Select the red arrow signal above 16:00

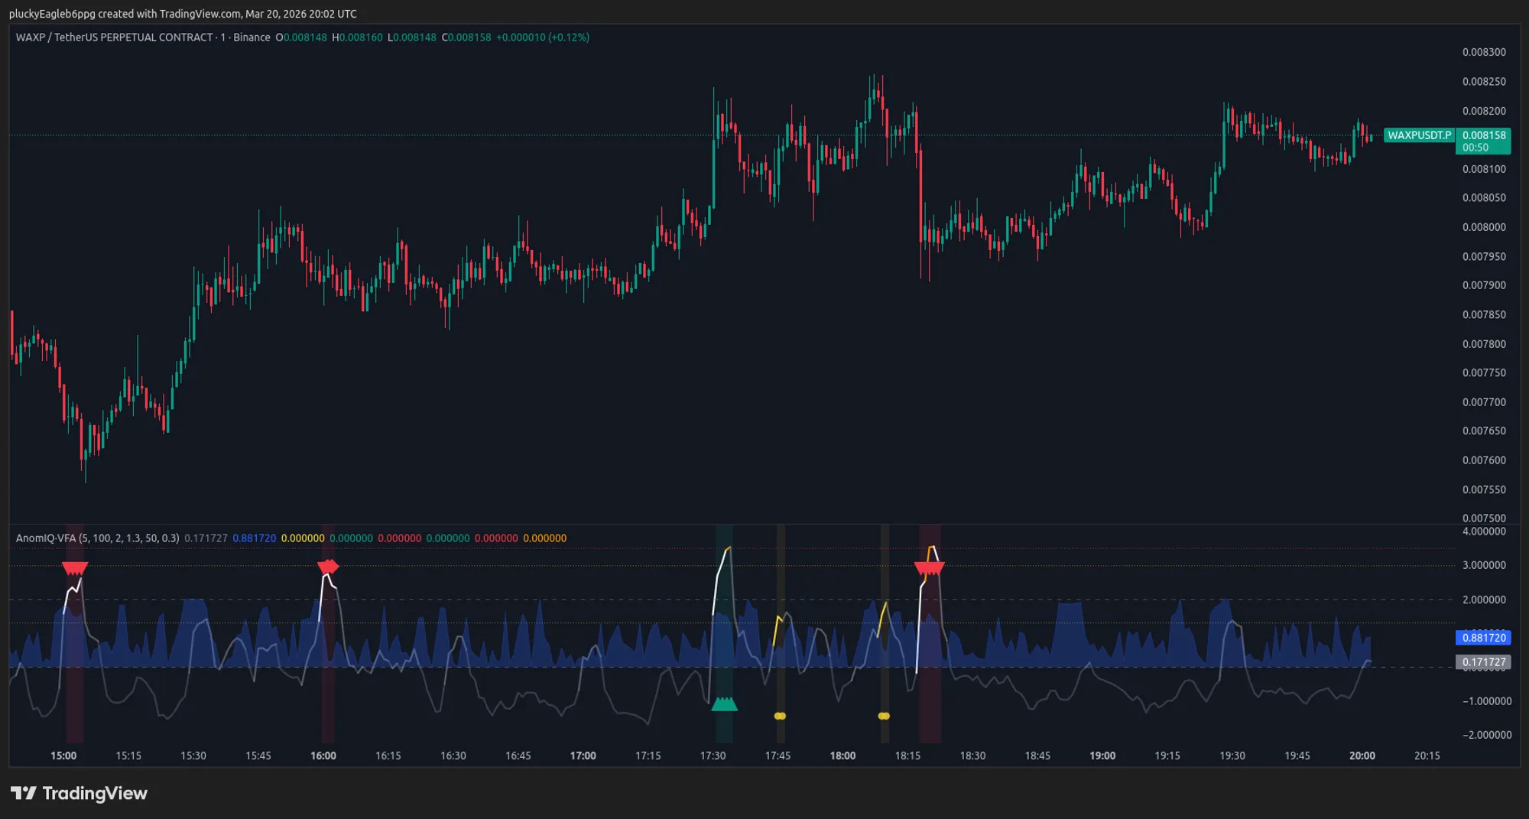point(327,566)
